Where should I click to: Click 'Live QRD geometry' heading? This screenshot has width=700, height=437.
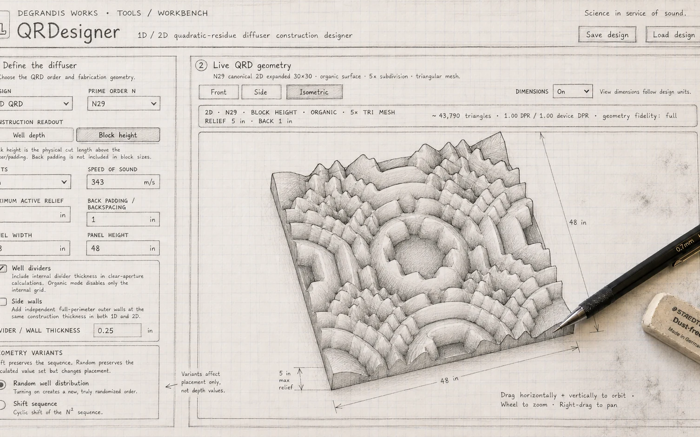pos(252,65)
